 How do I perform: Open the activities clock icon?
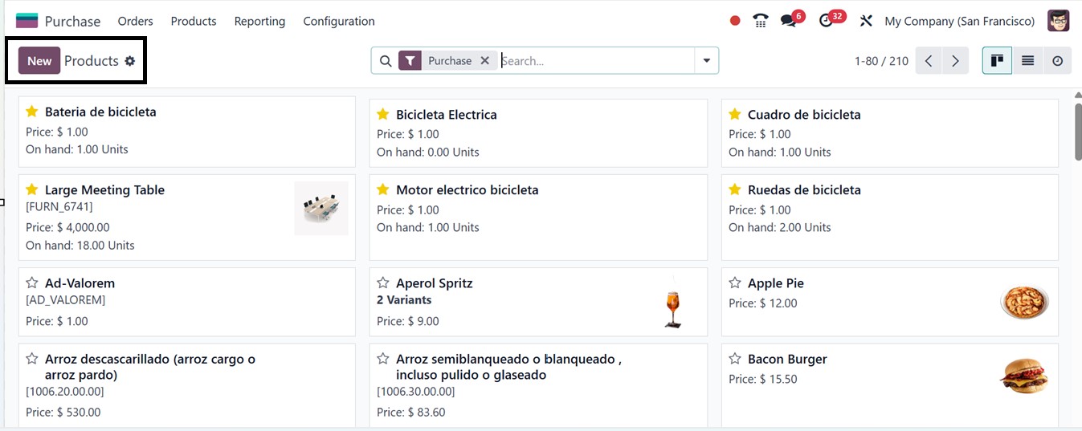827,21
